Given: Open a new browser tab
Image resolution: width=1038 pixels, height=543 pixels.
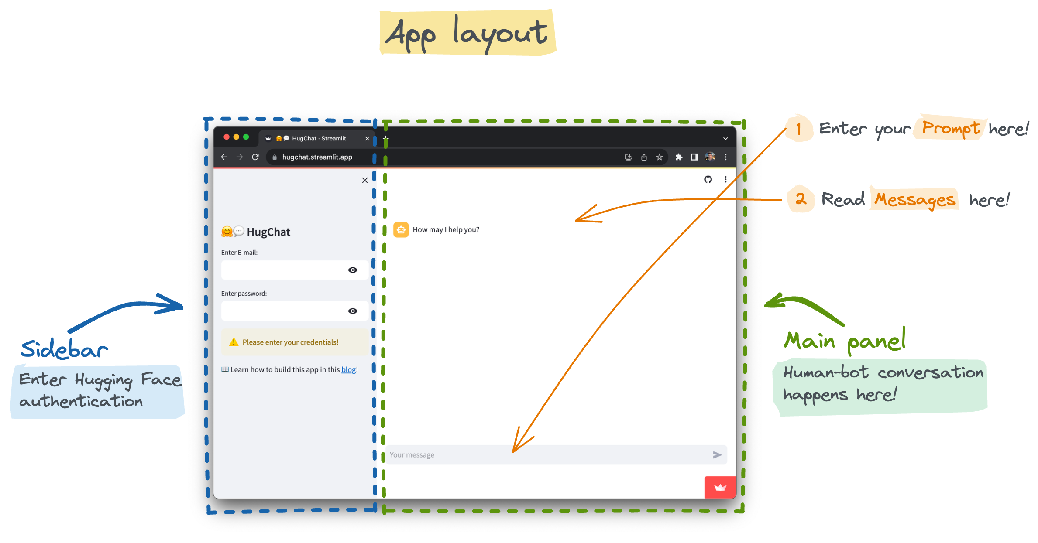Looking at the screenshot, I should (x=386, y=138).
